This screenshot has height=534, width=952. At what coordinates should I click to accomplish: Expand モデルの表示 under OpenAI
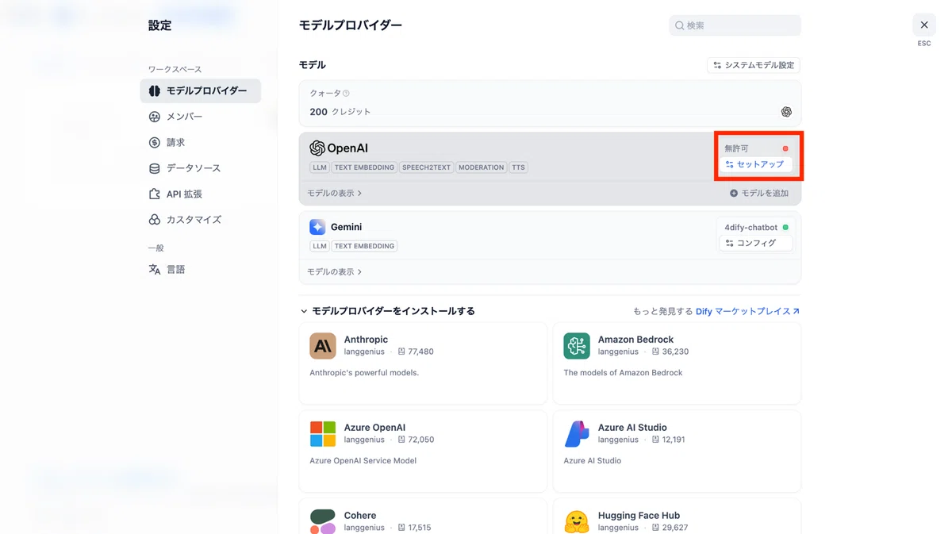tap(335, 193)
